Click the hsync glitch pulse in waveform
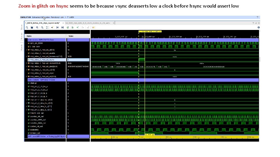The width and height of the screenshot is (280, 157). pyautogui.click(x=142, y=60)
